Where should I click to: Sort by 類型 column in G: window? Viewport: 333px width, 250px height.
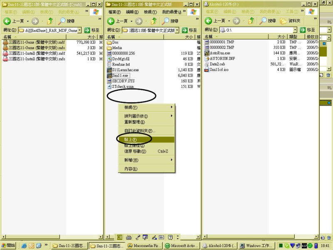click(296, 37)
